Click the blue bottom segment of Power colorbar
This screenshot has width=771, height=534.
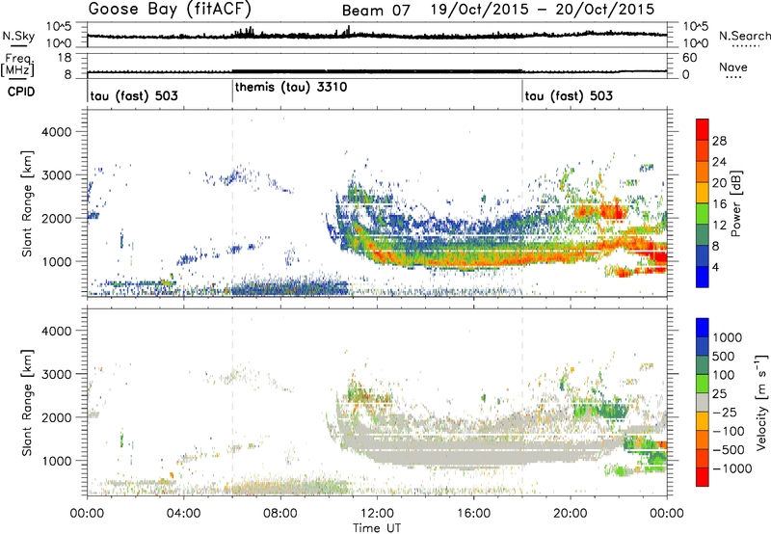coord(703,277)
